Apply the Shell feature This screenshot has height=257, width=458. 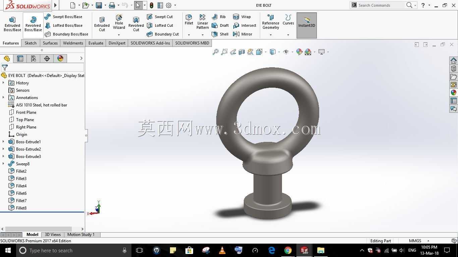[x=220, y=34]
